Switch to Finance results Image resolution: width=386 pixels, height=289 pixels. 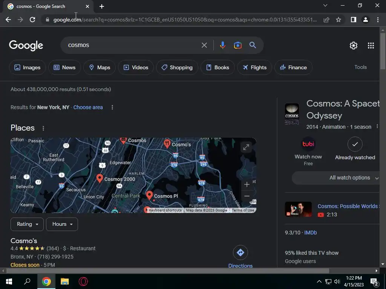293,67
